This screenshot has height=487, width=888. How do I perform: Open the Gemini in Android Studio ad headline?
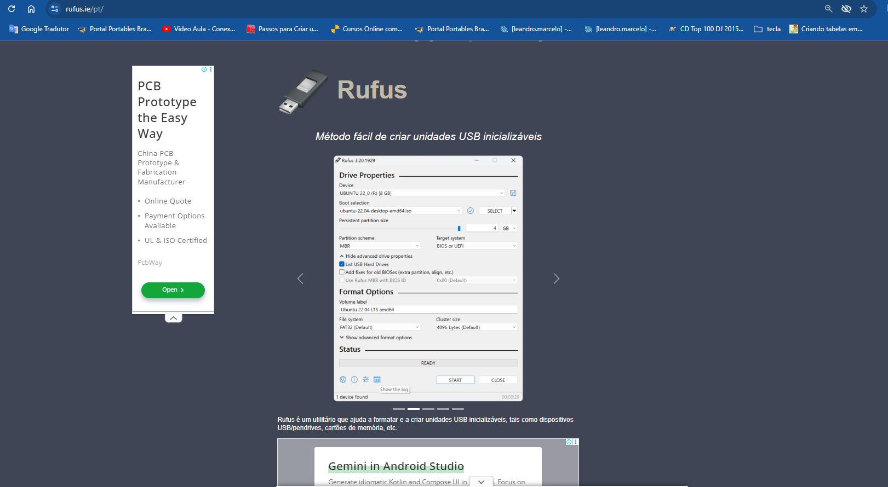tap(396, 466)
